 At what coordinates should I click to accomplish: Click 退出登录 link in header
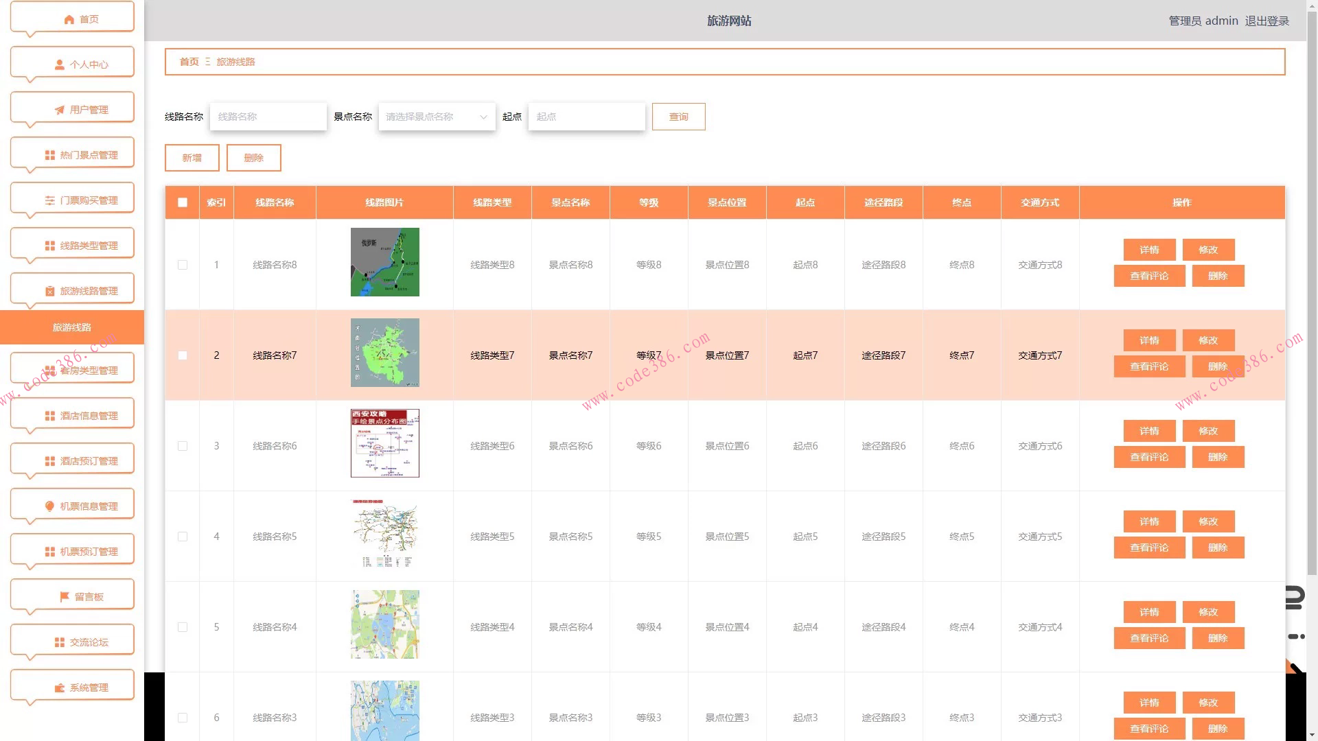click(x=1267, y=21)
